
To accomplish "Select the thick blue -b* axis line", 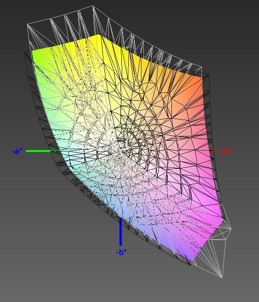I will 121,232.
